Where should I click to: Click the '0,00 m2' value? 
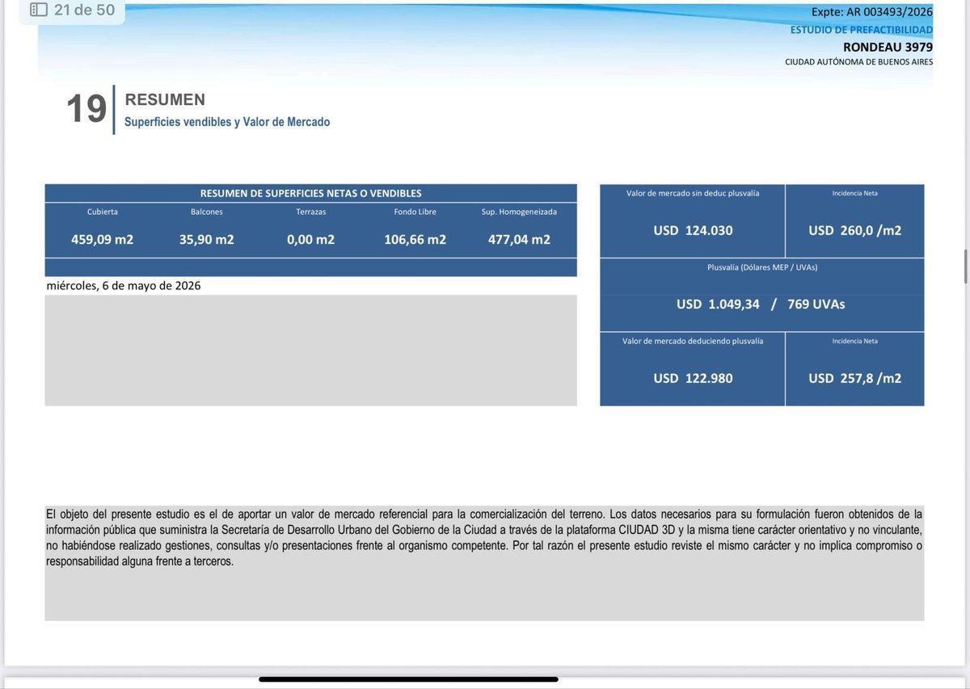[x=311, y=239]
